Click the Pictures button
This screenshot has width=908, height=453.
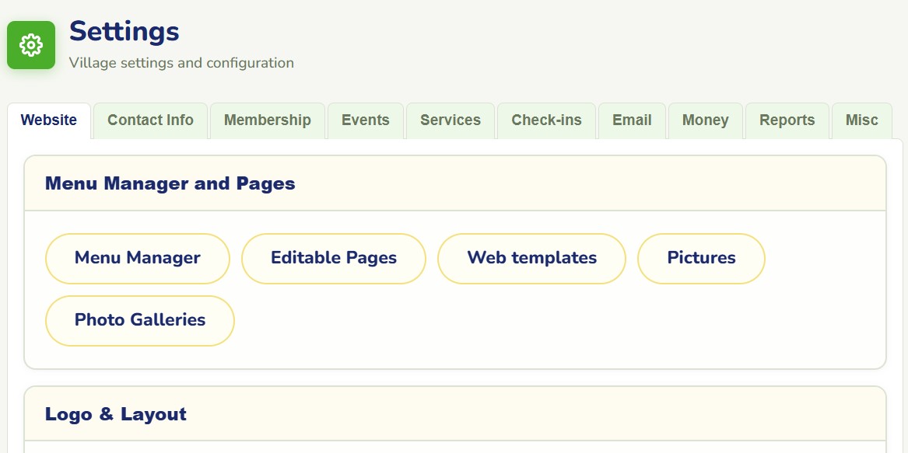[x=701, y=259]
